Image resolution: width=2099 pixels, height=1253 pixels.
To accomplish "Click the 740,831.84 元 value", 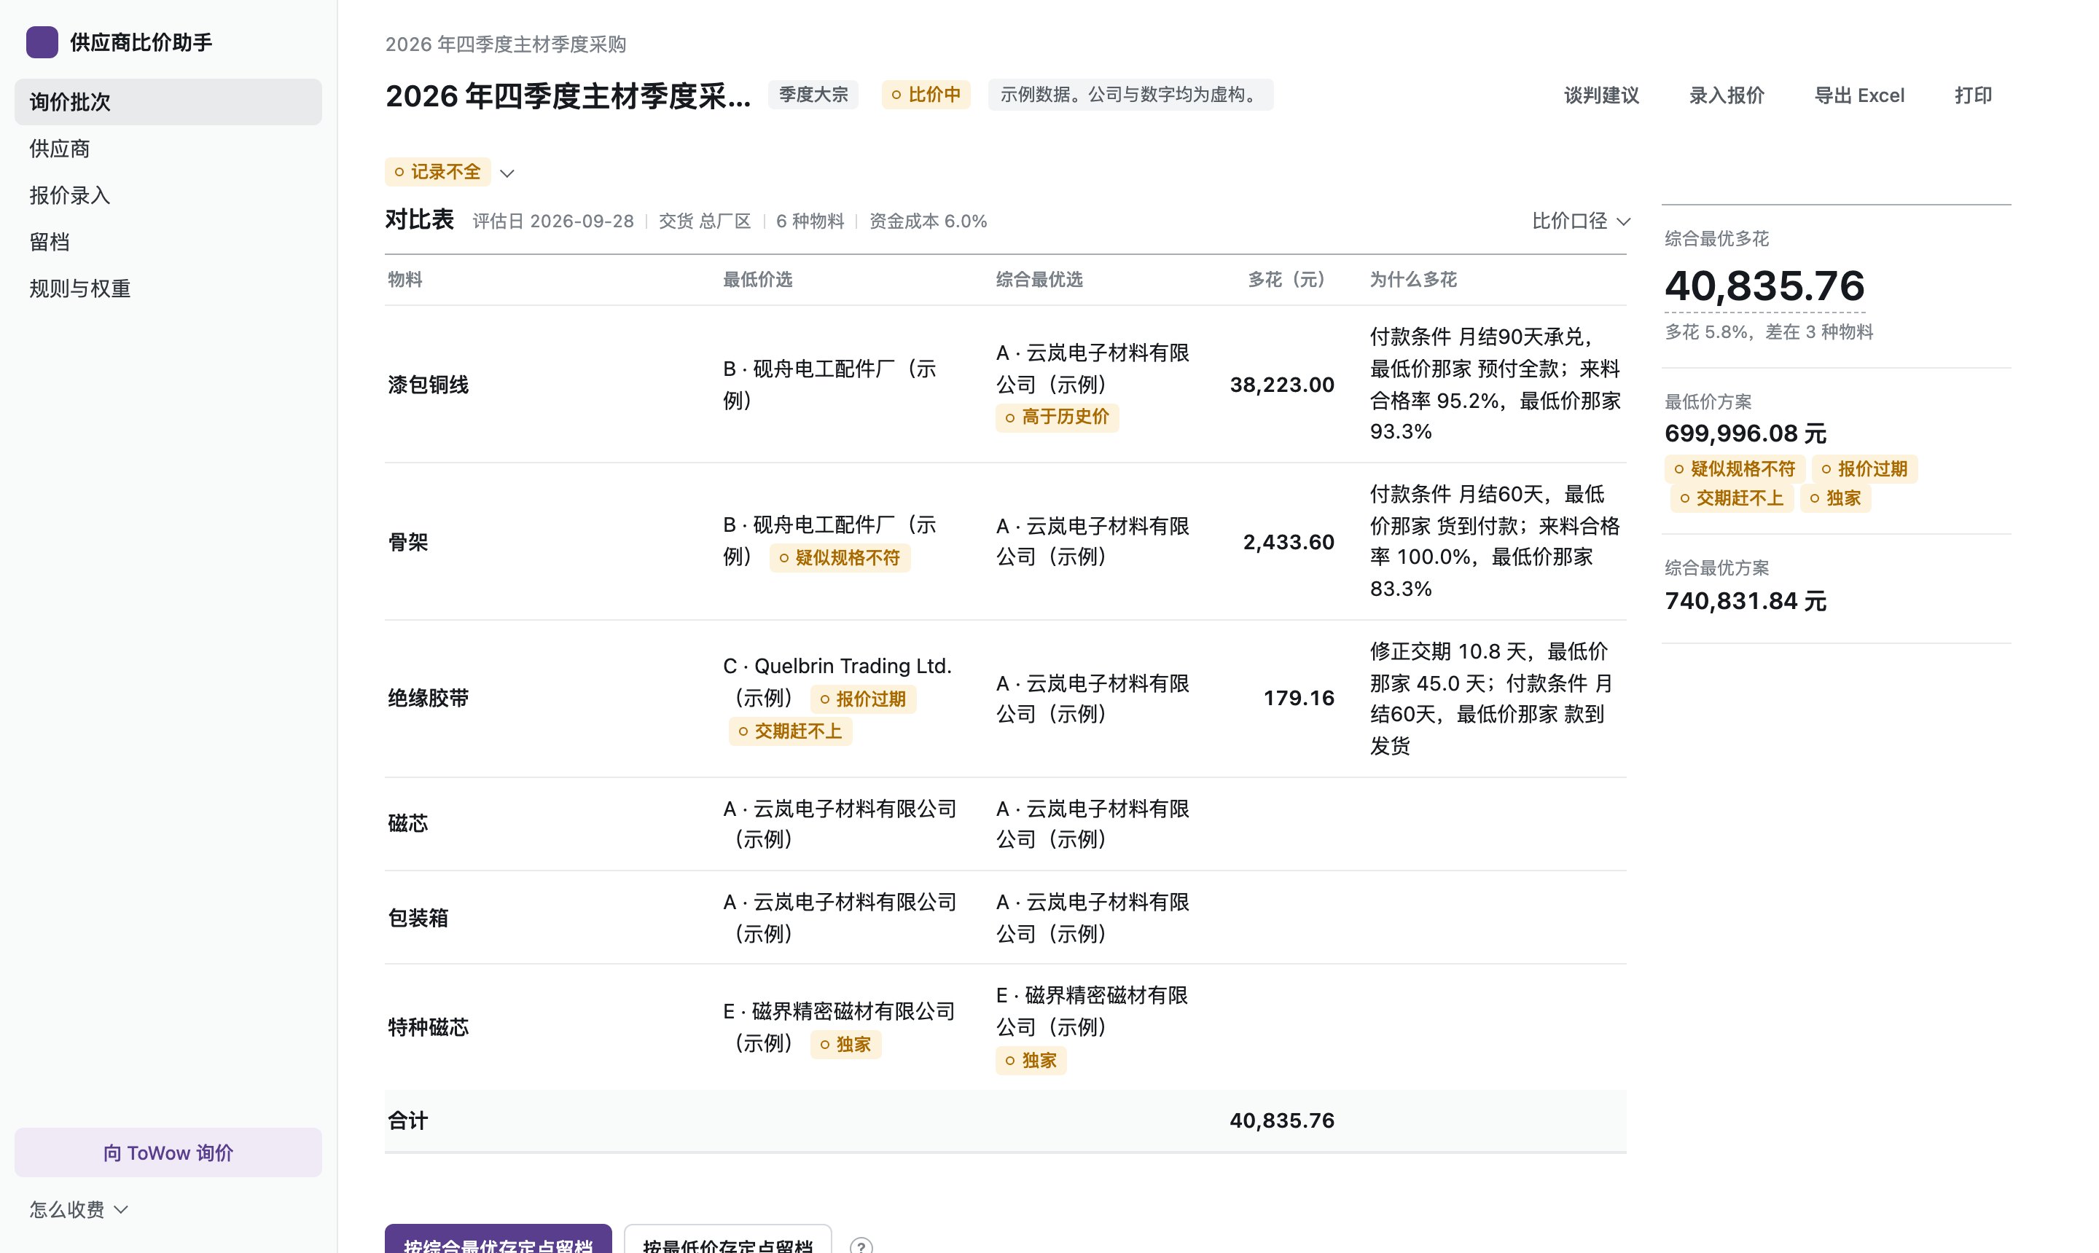I will tap(1745, 601).
